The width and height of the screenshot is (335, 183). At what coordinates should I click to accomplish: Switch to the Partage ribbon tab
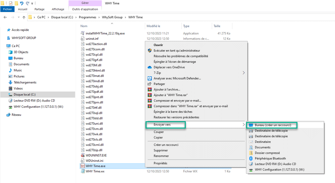[x=40, y=9]
